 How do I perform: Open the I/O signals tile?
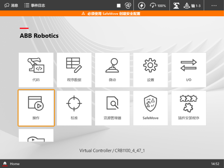(189, 70)
